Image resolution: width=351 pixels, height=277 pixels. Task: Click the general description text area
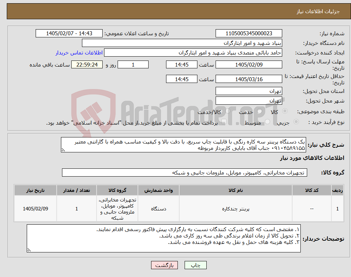[183, 145]
